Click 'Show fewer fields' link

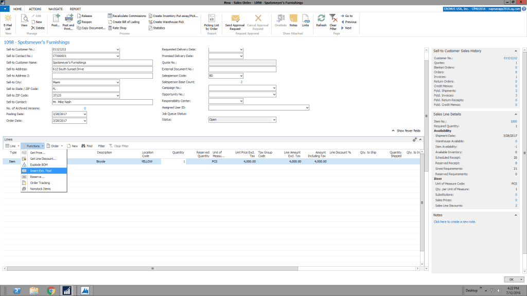pos(407,131)
